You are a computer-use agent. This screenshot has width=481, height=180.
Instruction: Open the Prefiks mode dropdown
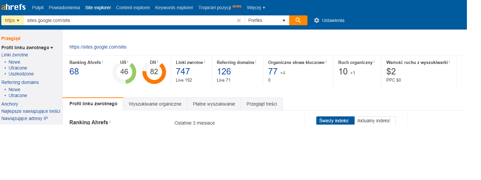[267, 20]
